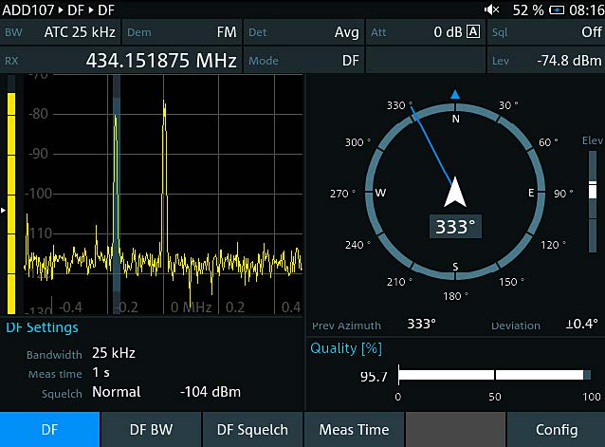The image size is (605, 447).
Task: Toggle the Squelch Normal setting in DF Settings
Action: pos(116,392)
